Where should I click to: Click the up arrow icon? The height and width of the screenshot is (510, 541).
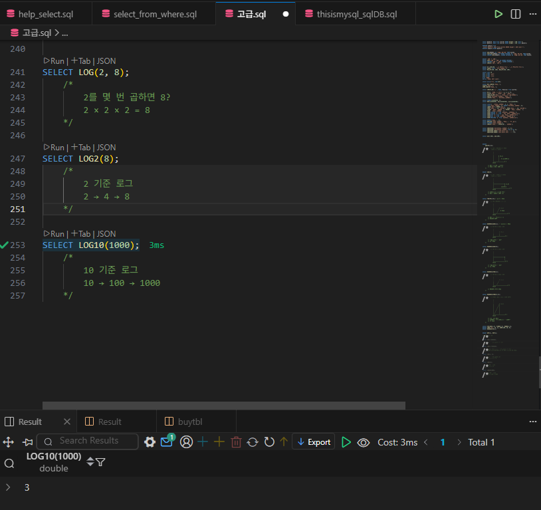tap(284, 442)
